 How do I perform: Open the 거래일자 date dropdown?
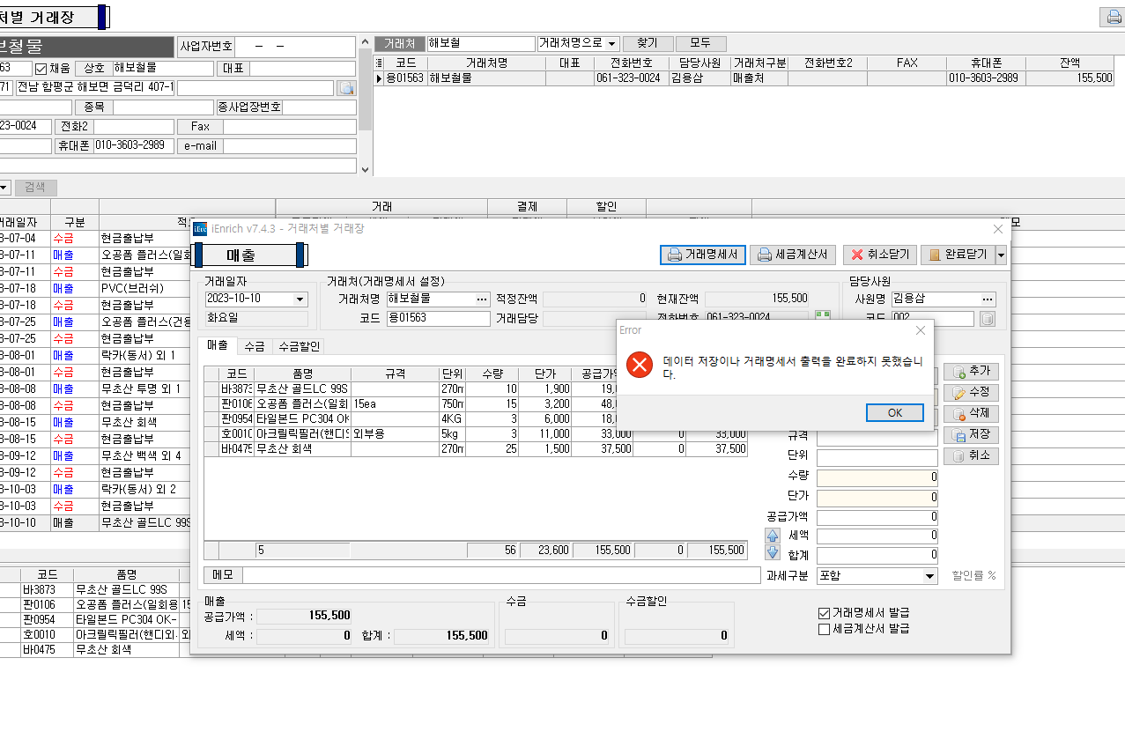(x=300, y=299)
